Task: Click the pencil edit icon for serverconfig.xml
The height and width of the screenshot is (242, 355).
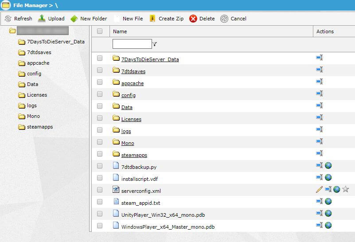Action: (x=319, y=189)
